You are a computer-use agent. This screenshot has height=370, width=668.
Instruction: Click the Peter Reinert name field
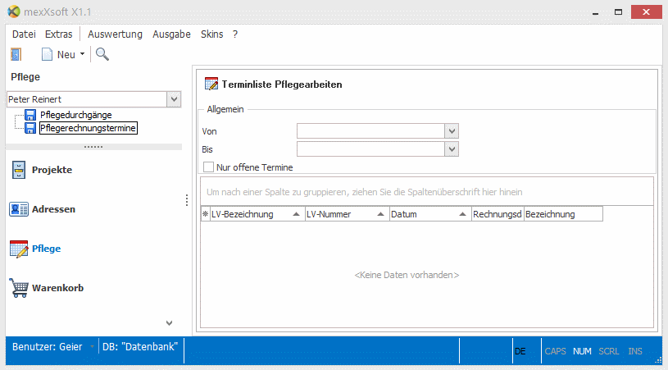point(87,99)
